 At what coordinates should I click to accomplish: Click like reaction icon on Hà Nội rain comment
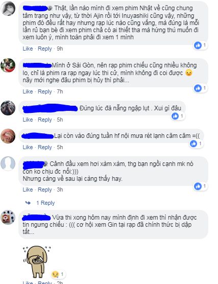[x=193, y=144]
